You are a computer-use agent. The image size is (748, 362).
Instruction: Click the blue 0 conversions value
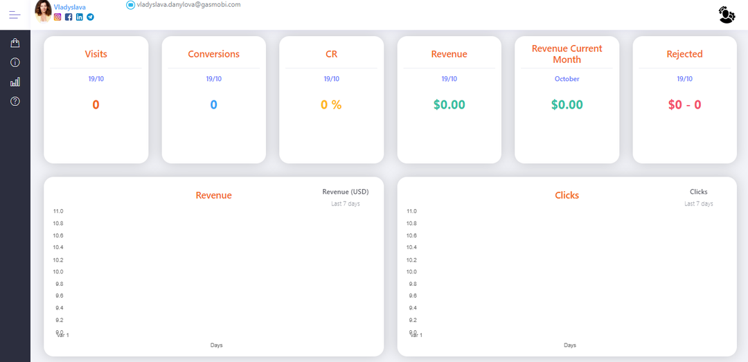[x=214, y=105]
